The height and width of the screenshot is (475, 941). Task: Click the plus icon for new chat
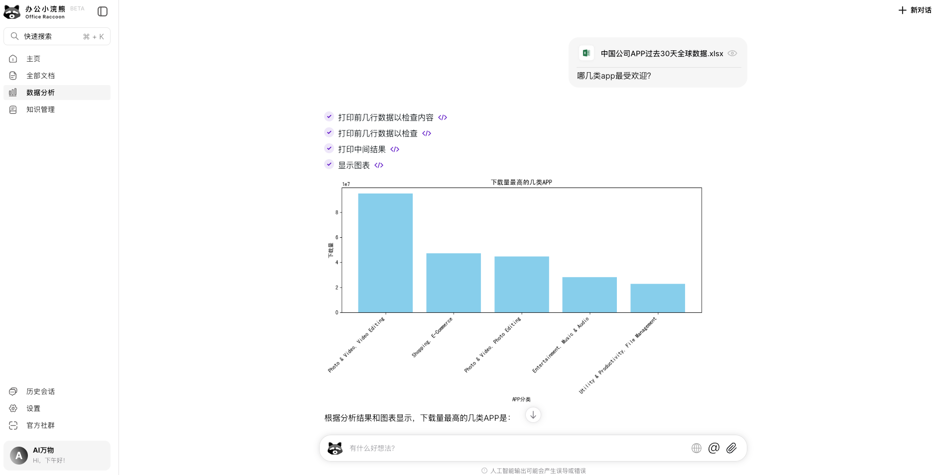(x=902, y=10)
